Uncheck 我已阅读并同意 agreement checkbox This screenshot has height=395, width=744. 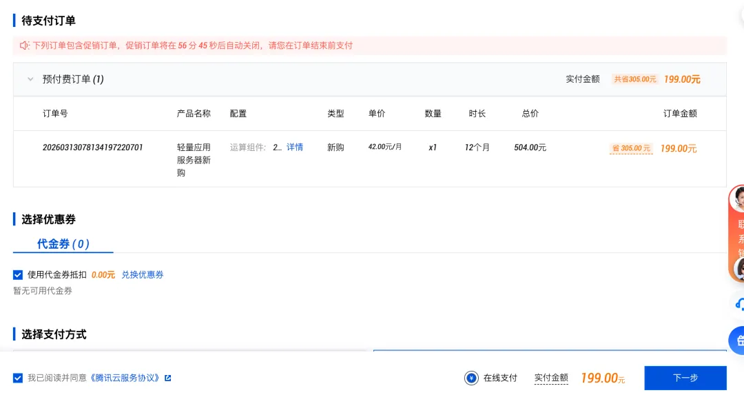click(x=17, y=378)
